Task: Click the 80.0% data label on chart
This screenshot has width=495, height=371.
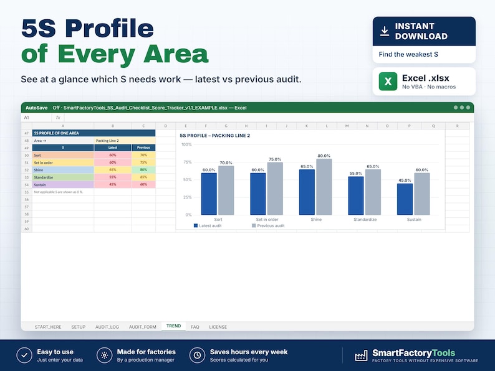Action: coord(324,156)
